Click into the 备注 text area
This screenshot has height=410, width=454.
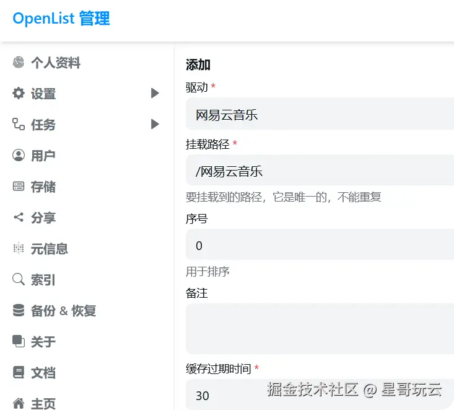[320, 329]
